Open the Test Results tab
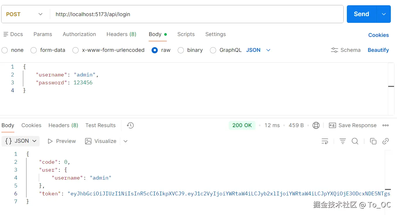Screen dimensions: 397x215 (101, 125)
